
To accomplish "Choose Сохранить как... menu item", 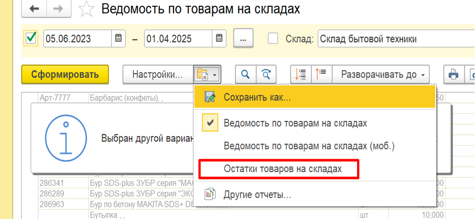I will pyautogui.click(x=315, y=97).
